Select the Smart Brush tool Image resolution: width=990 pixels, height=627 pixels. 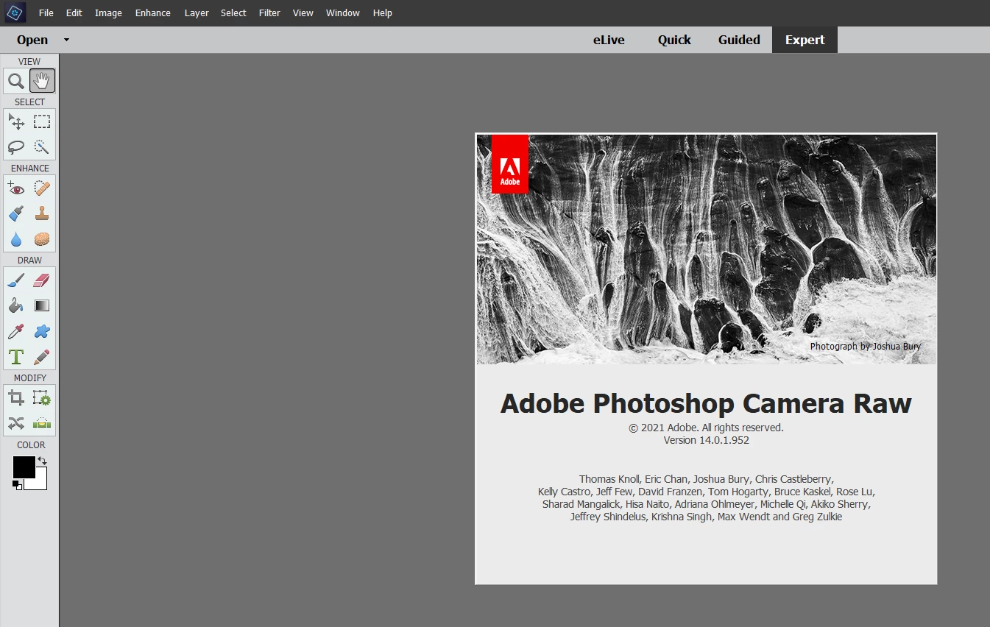[16, 213]
